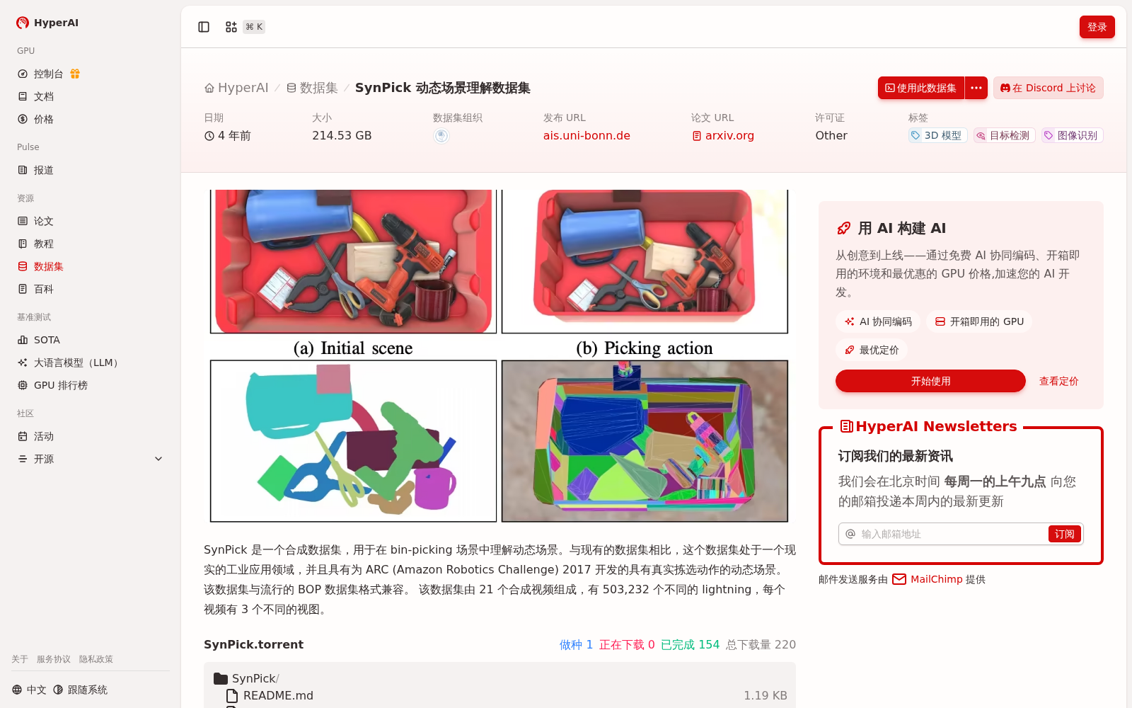Open the arxiv.org paper link
This screenshot has width=1132, height=708.
pyautogui.click(x=723, y=135)
